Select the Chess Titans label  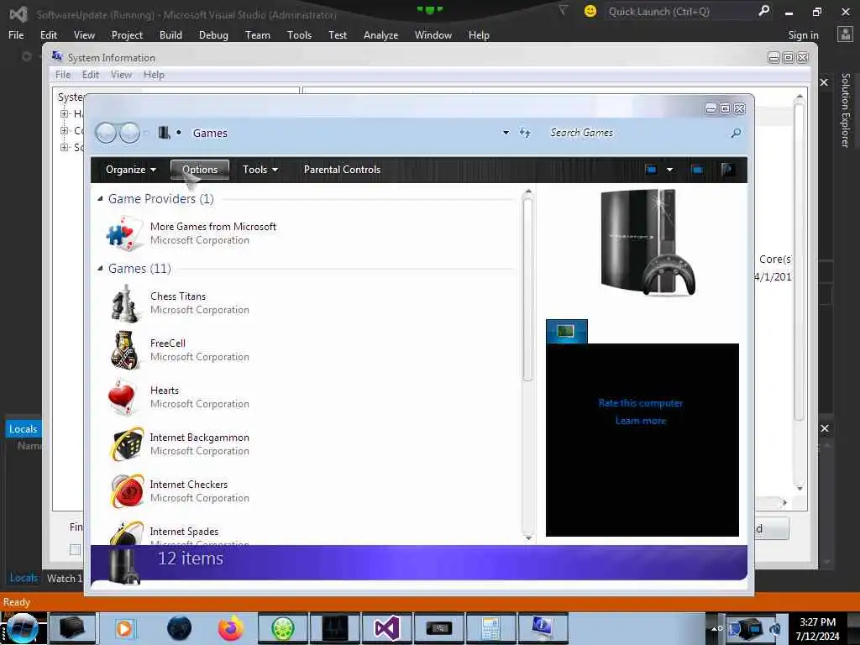[178, 296]
